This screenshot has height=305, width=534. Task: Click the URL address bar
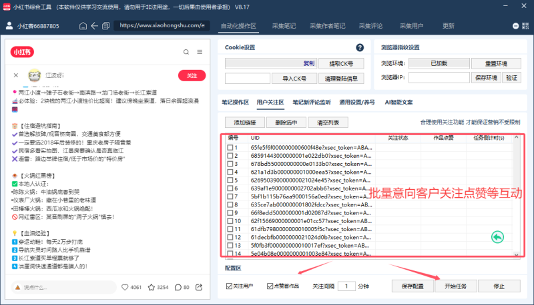162,25
